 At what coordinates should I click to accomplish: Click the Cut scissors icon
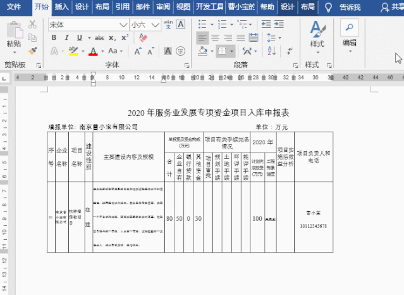[x=33, y=25]
